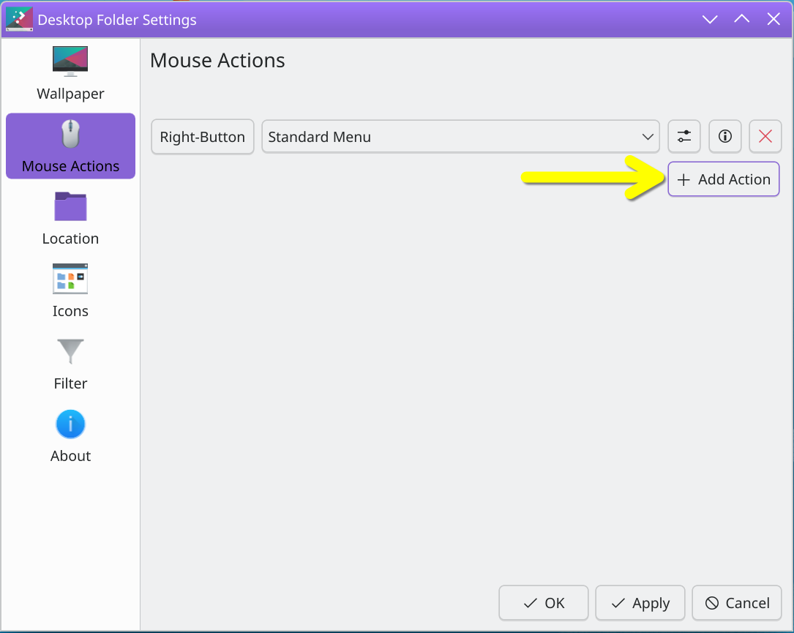The height and width of the screenshot is (633, 794).
Task: Expand the Standard Menu dropdown
Action: [460, 137]
